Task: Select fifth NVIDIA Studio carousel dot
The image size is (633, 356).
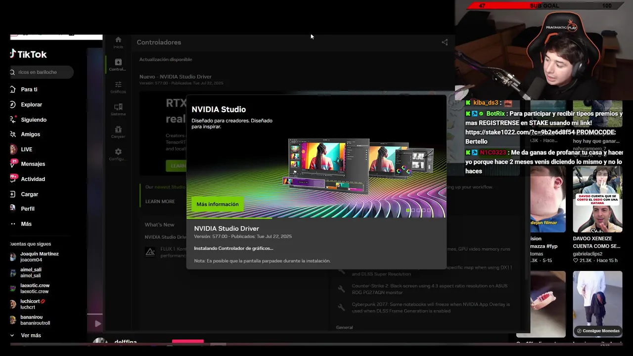Action: point(430,211)
